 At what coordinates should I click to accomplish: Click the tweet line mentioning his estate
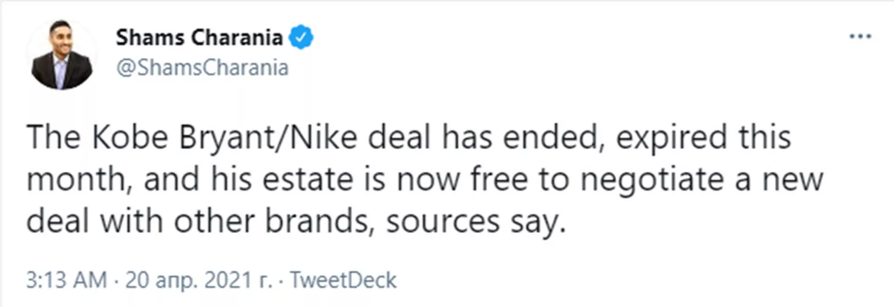tap(425, 180)
